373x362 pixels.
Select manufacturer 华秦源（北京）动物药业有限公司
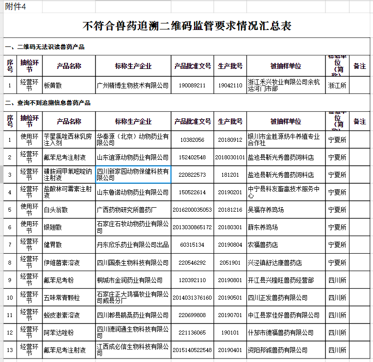point(132,140)
